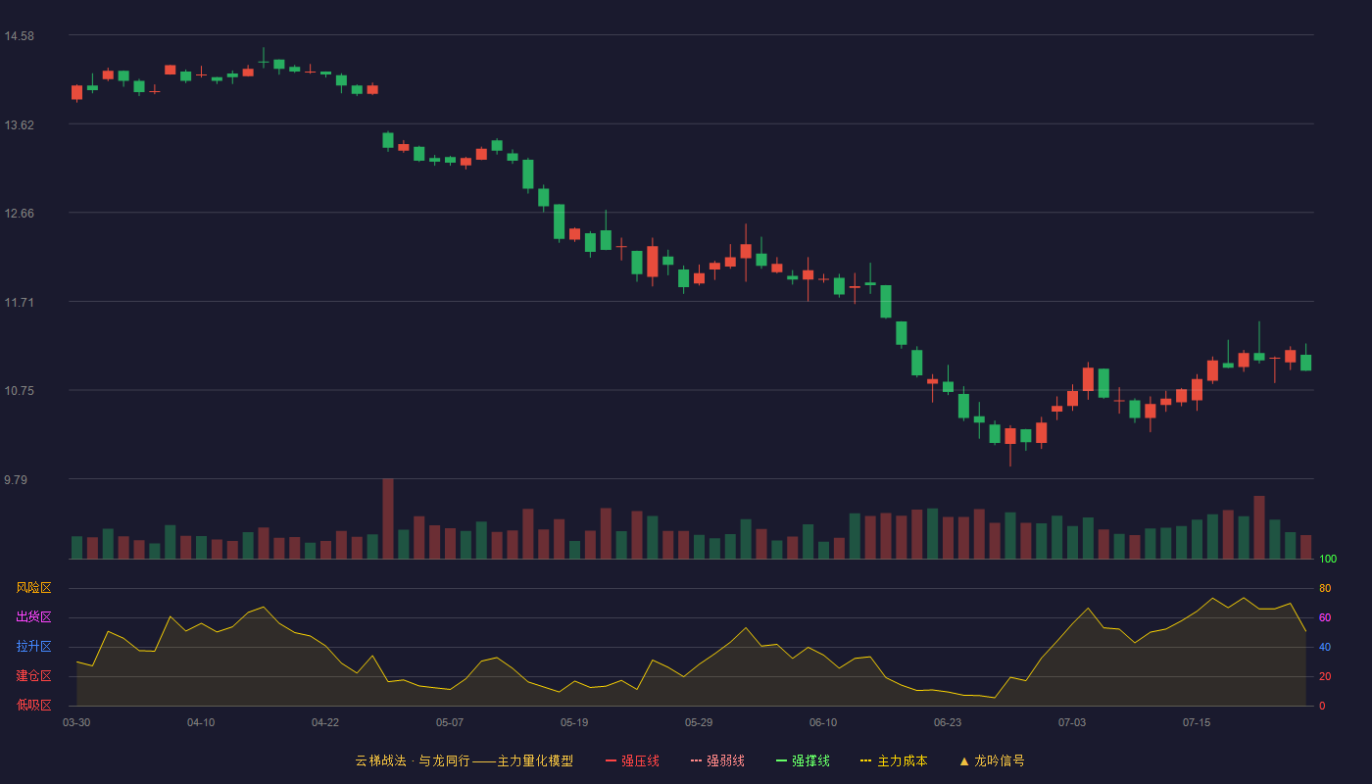Select the 风险区 zone label

[x=33, y=588]
